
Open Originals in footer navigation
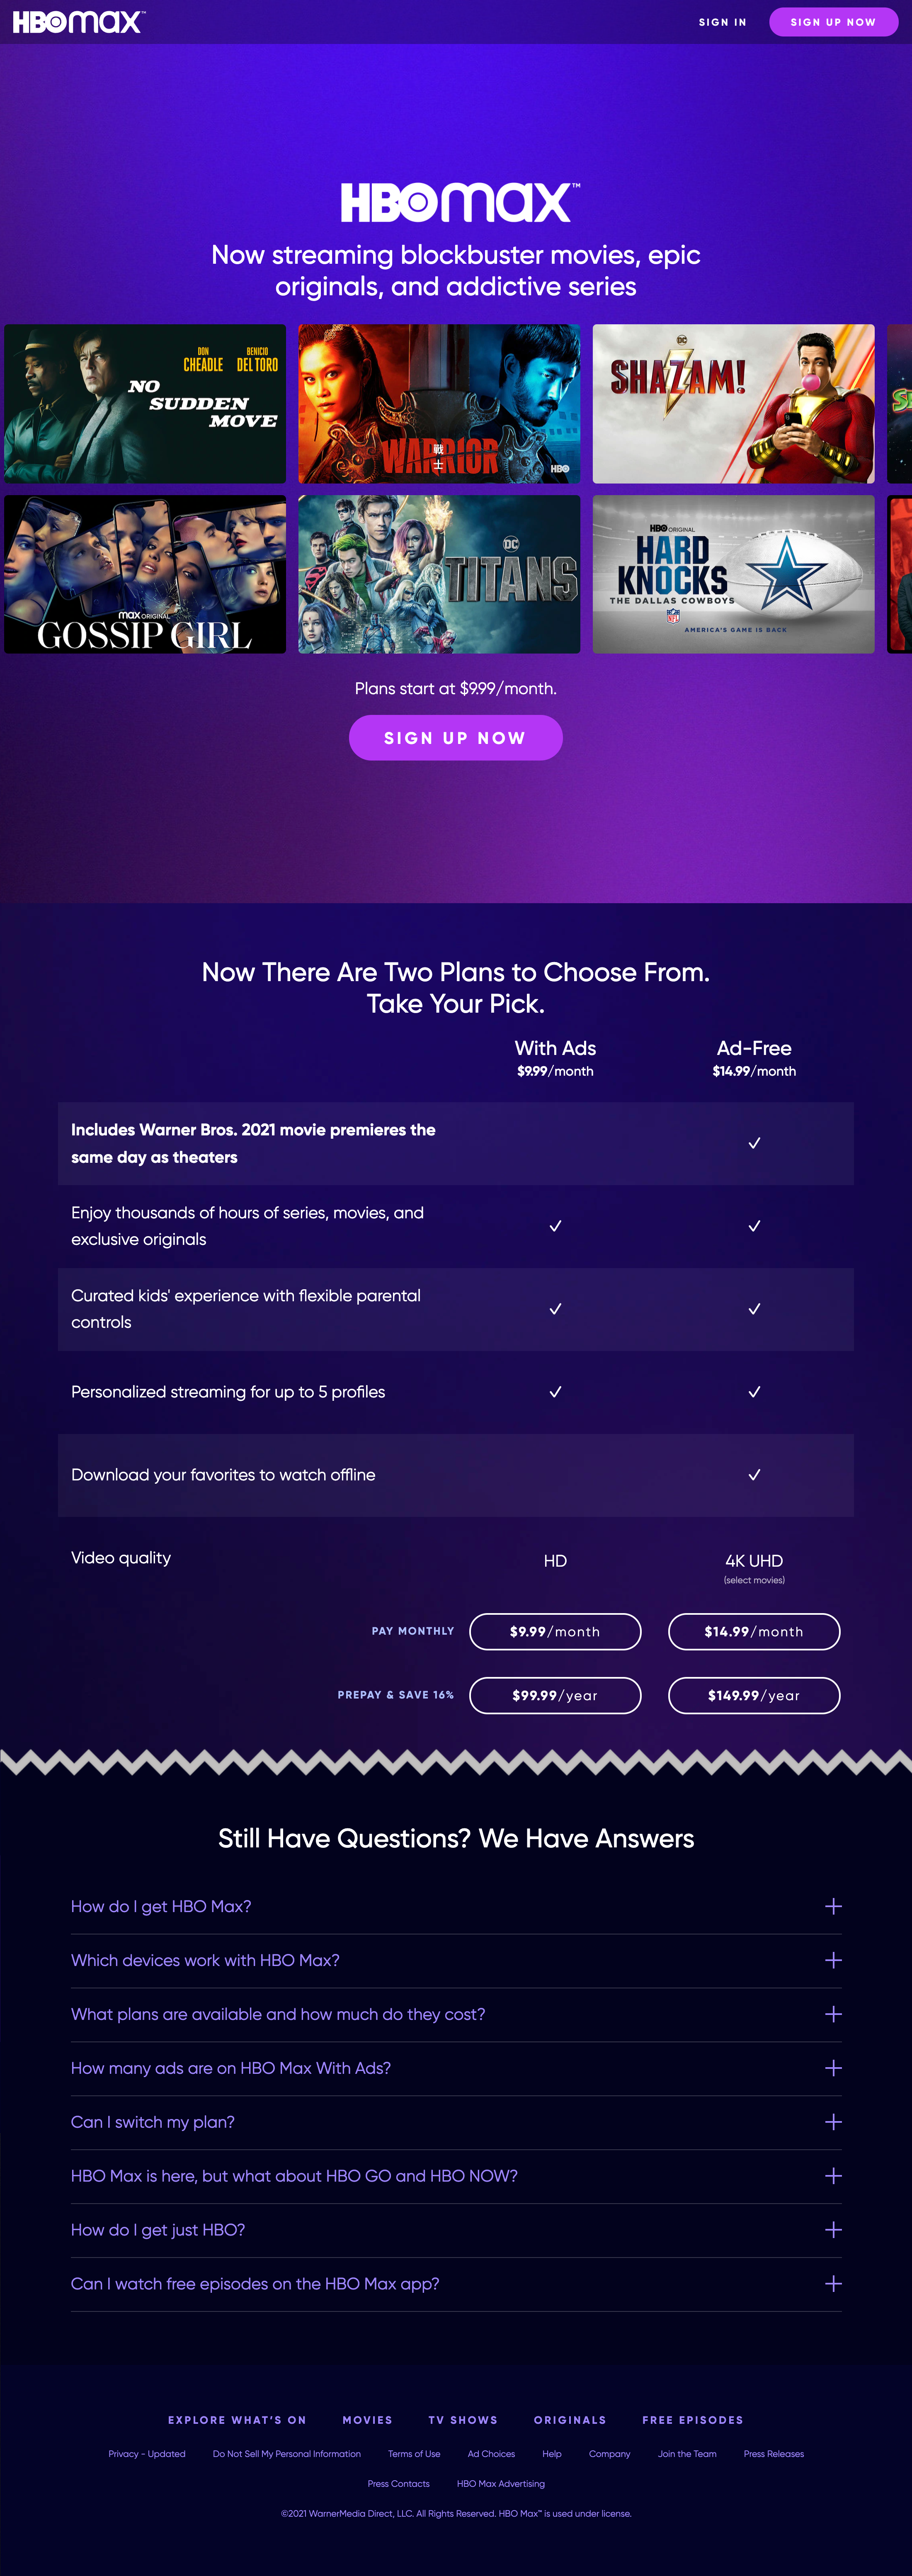tap(570, 2420)
